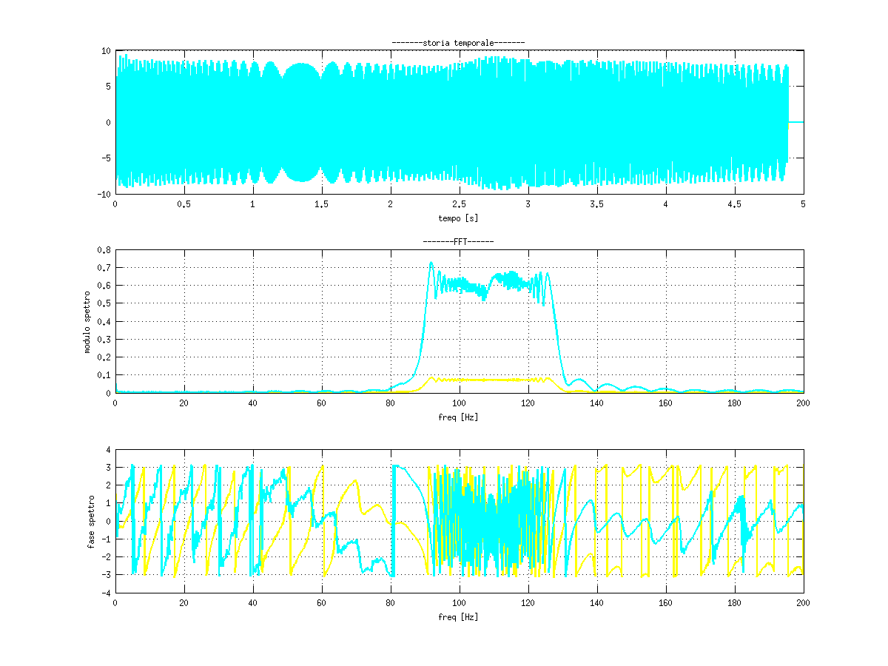Click the FFT plot title
This screenshot has width=888, height=666.
[458, 242]
